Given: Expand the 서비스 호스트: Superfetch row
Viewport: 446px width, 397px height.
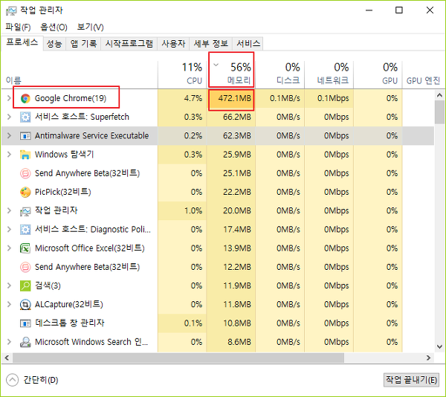Looking at the screenshot, I should coord(9,117).
